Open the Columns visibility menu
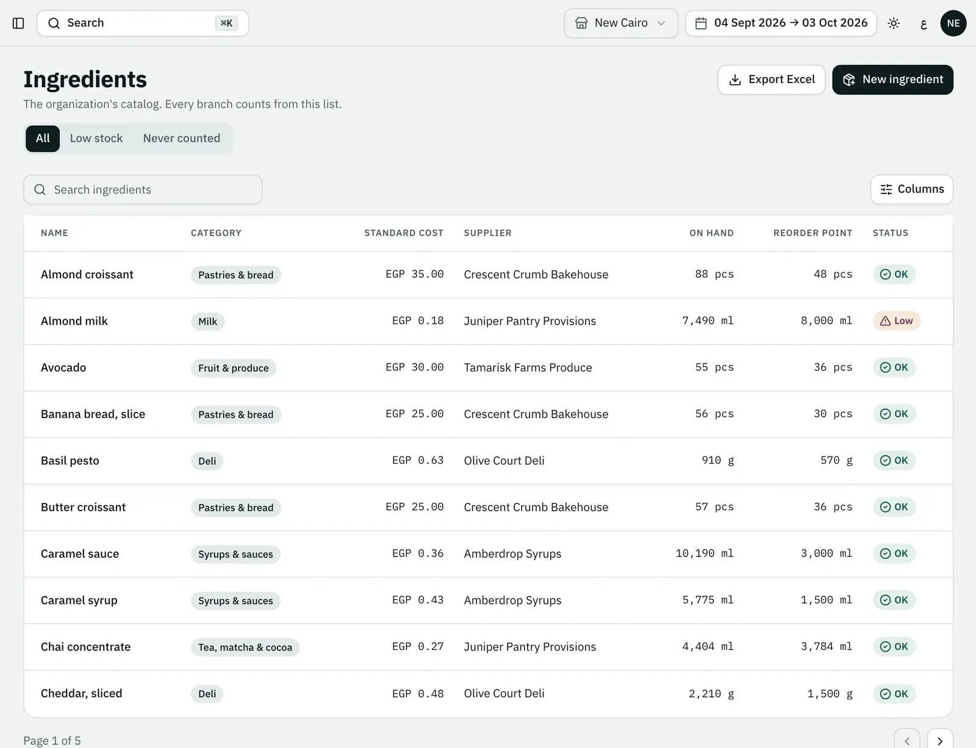 click(x=911, y=190)
